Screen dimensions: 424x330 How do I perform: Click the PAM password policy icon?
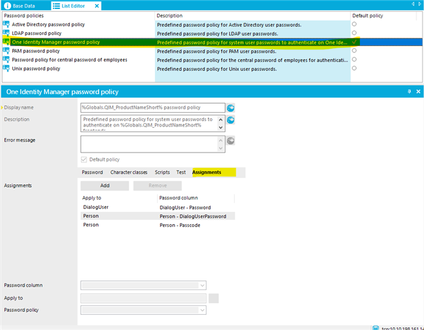6,51
